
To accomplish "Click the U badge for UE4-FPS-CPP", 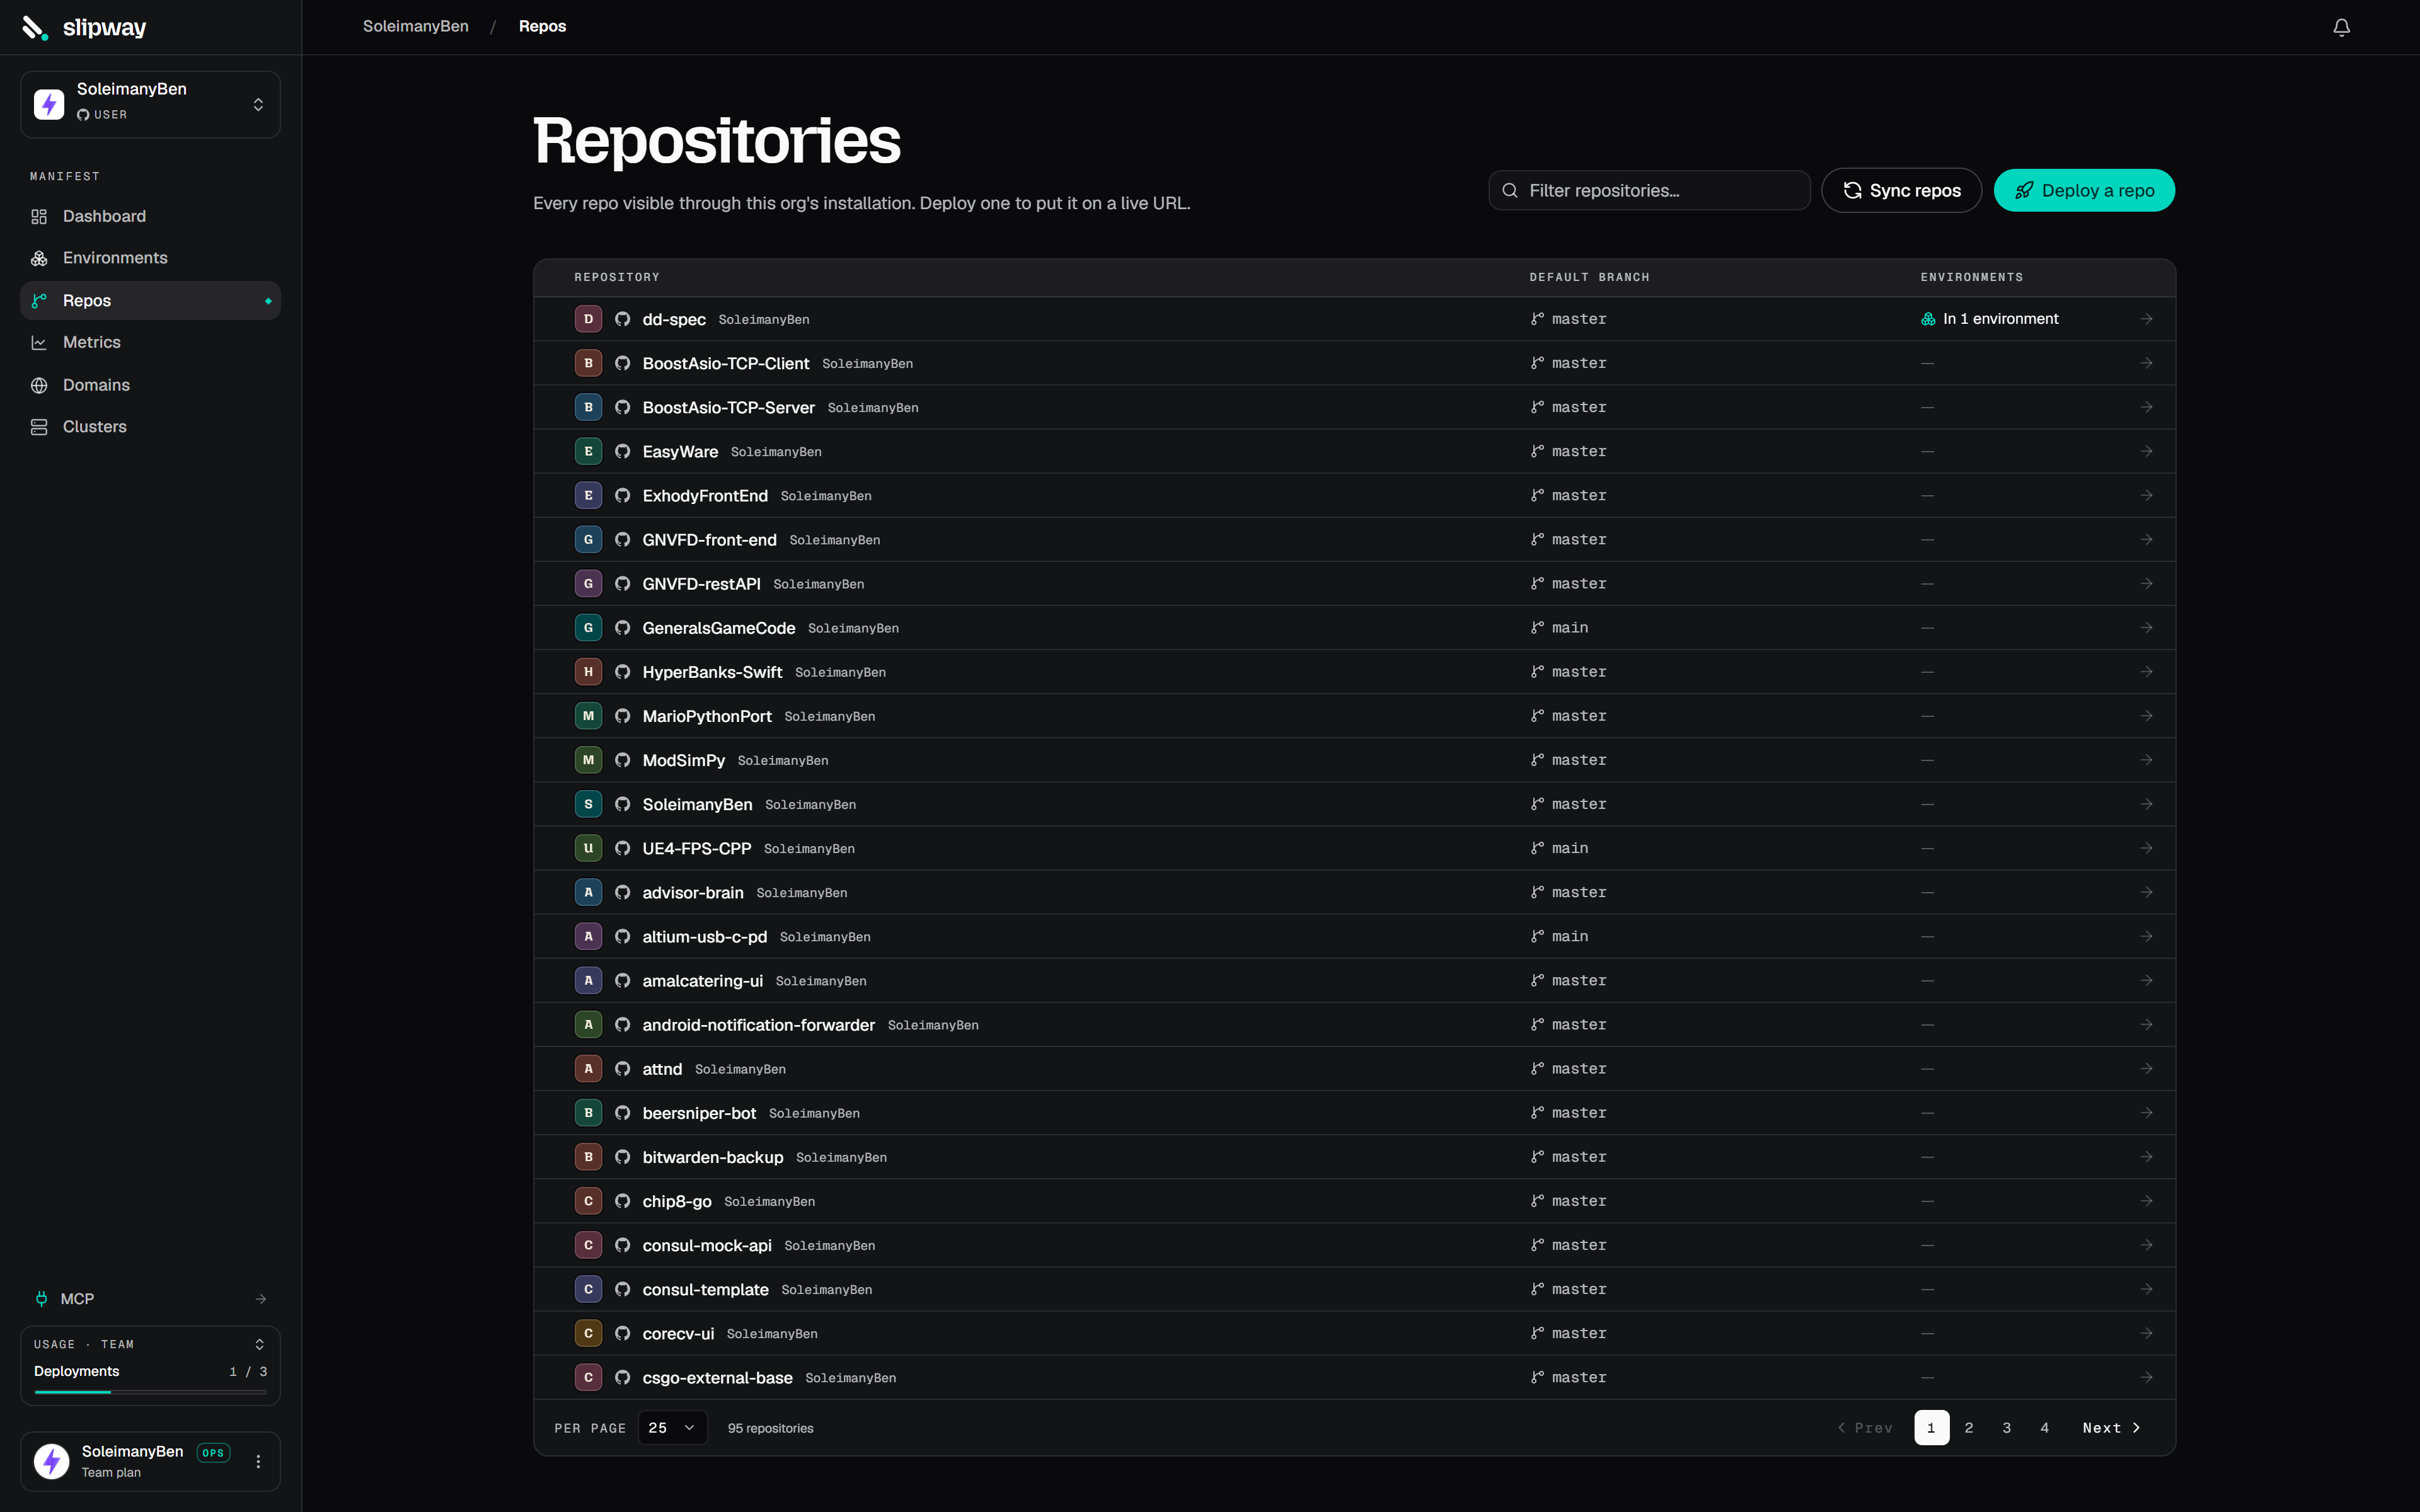I will coord(588,848).
